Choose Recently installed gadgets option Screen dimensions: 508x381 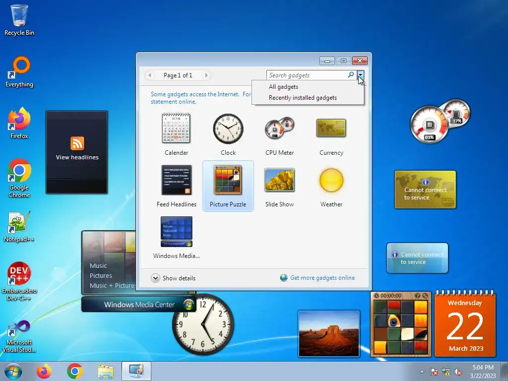tap(303, 98)
